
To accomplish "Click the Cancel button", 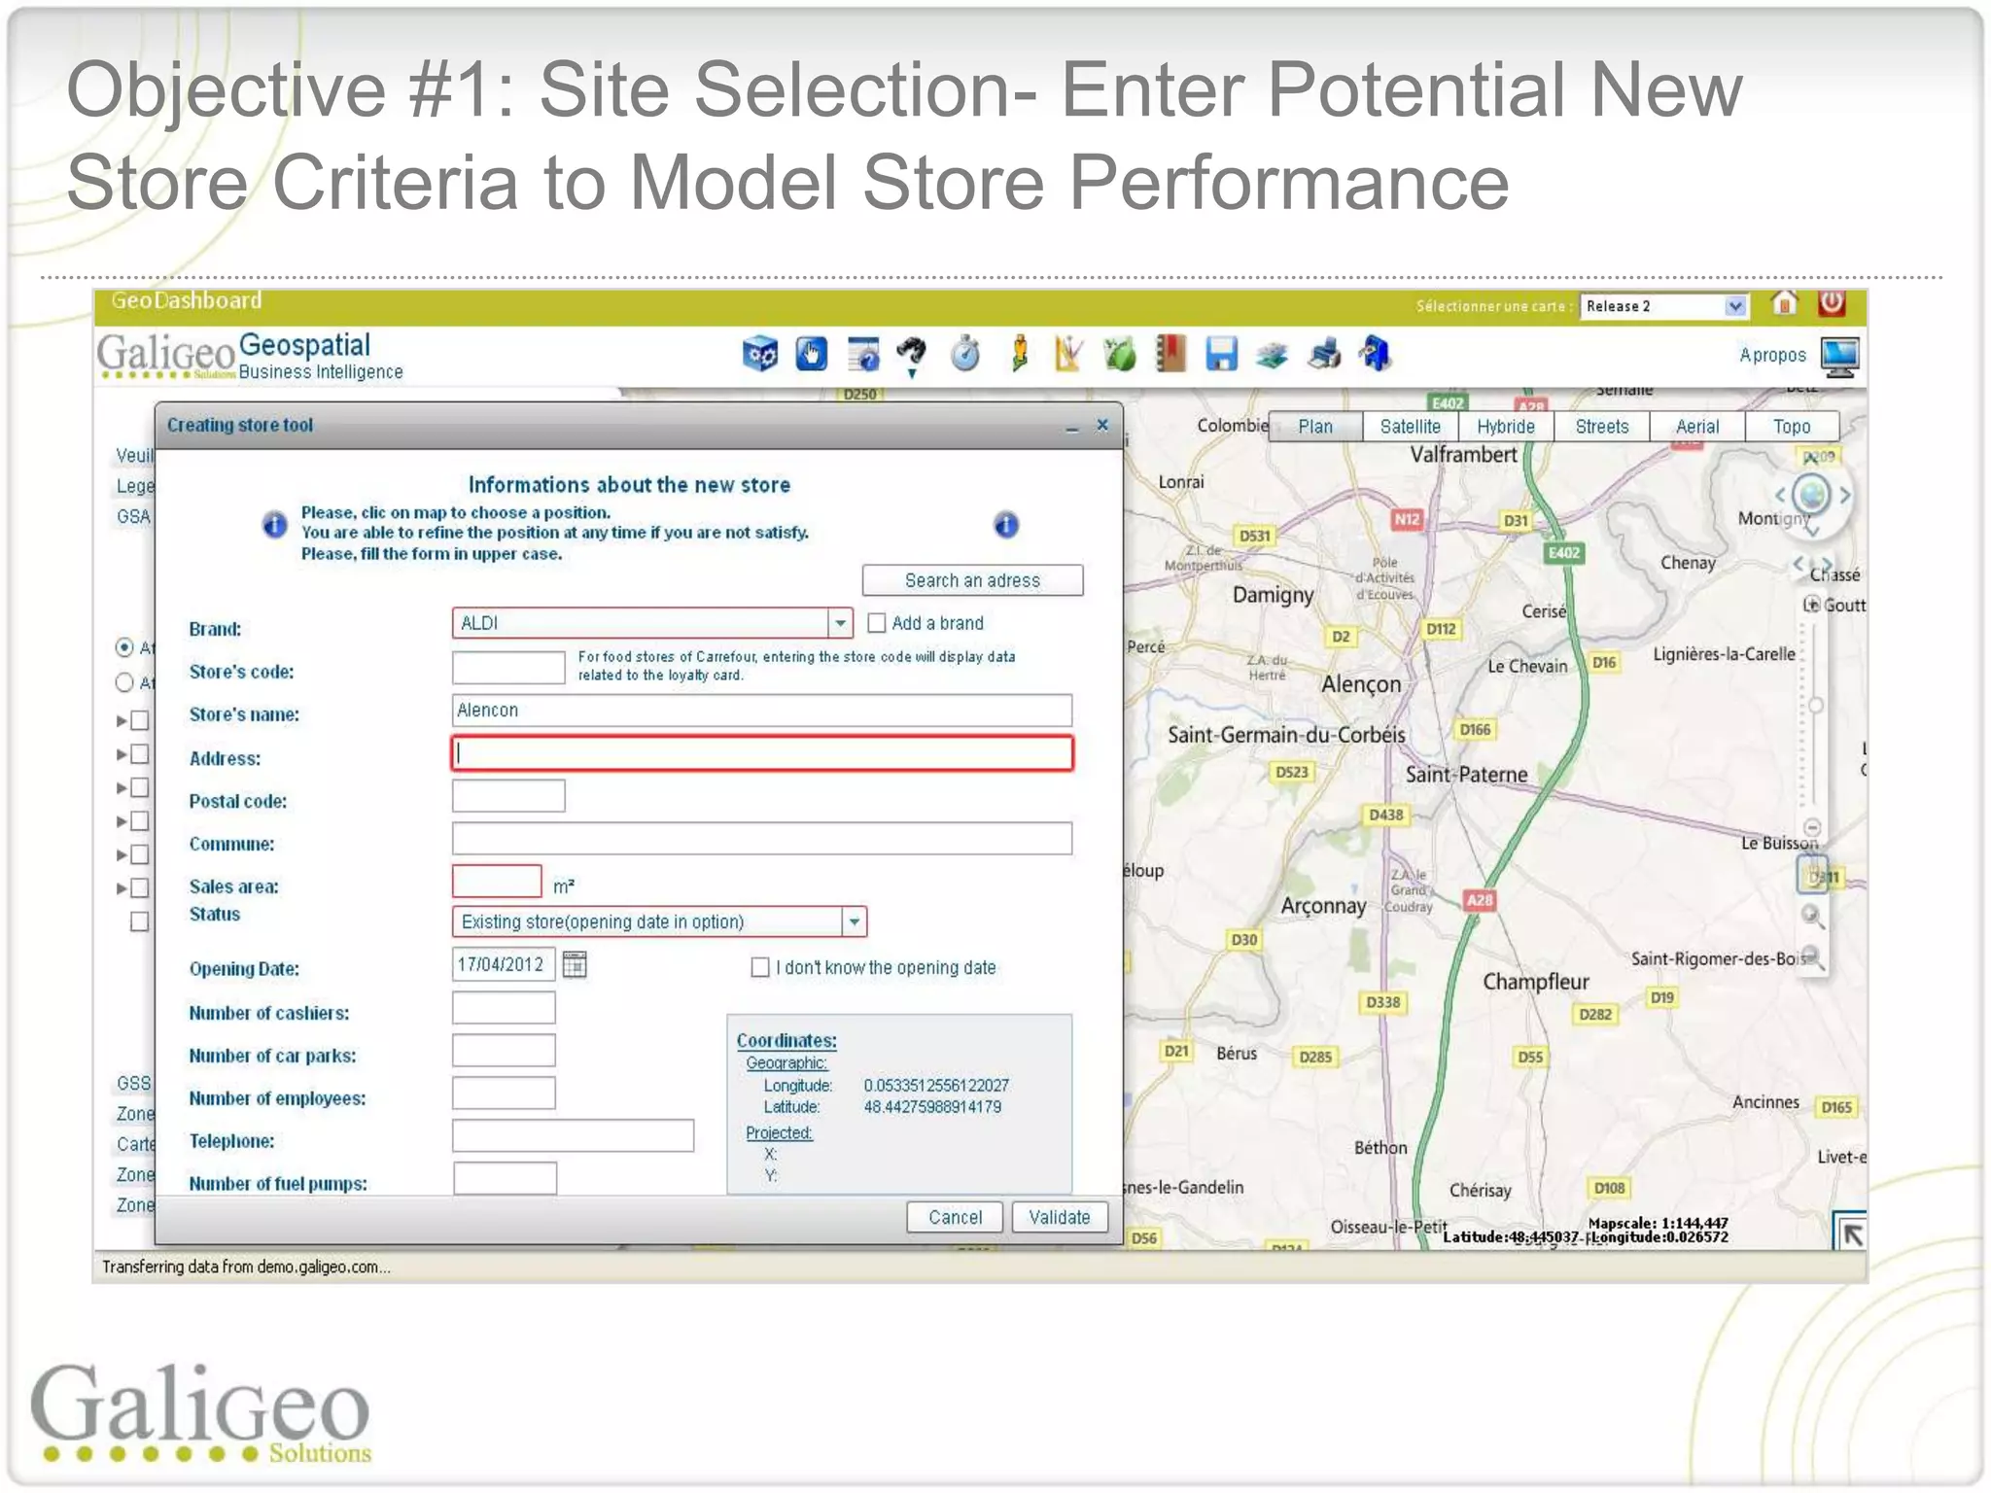I will tap(955, 1217).
